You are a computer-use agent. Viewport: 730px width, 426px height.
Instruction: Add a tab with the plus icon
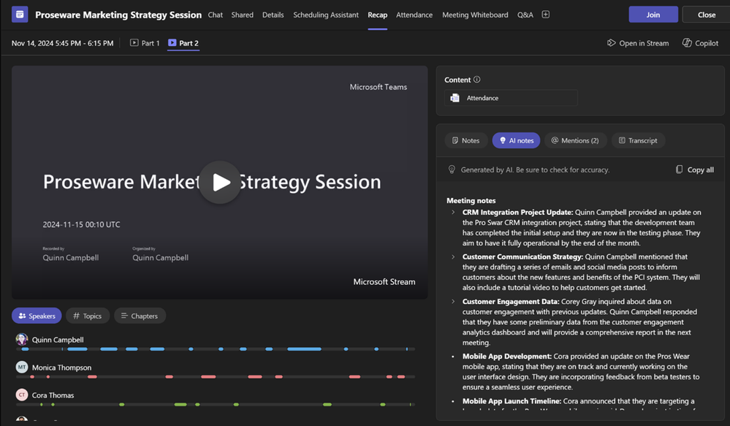546,15
